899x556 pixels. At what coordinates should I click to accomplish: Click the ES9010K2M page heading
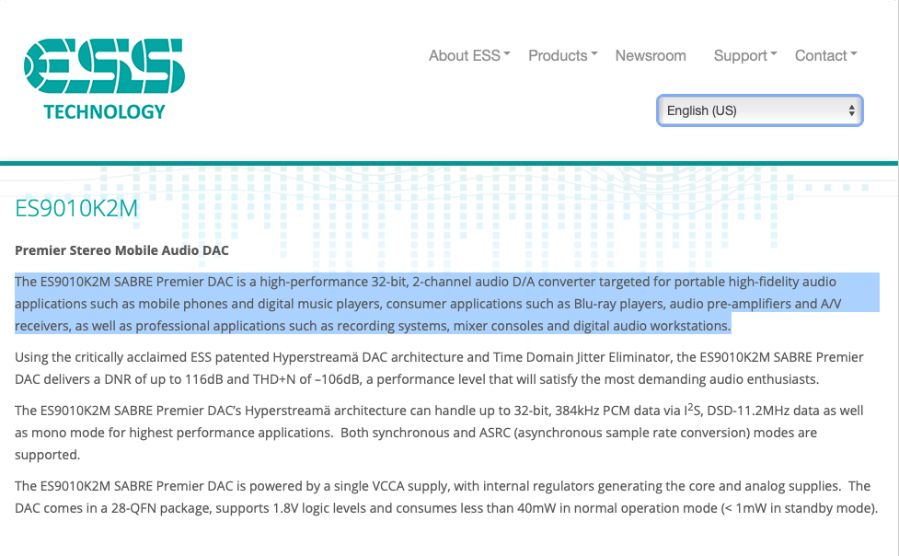pos(76,208)
